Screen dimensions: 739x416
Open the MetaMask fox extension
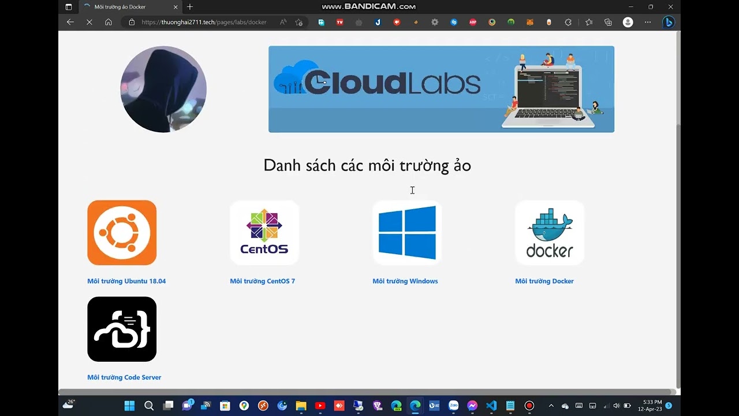tap(530, 22)
